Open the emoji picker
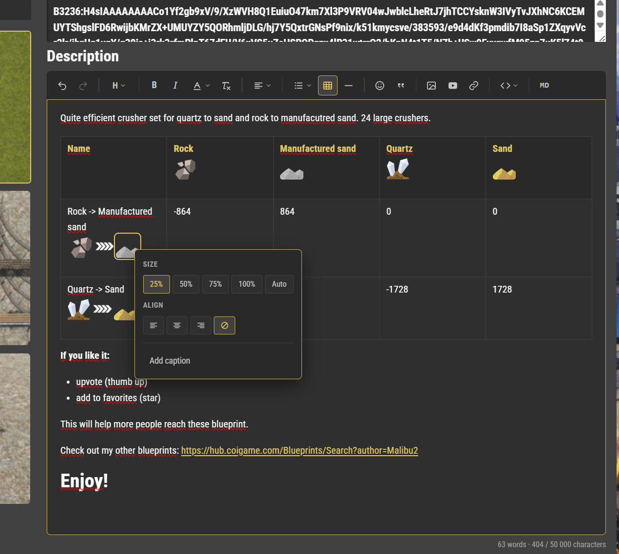The image size is (619, 554). click(380, 86)
